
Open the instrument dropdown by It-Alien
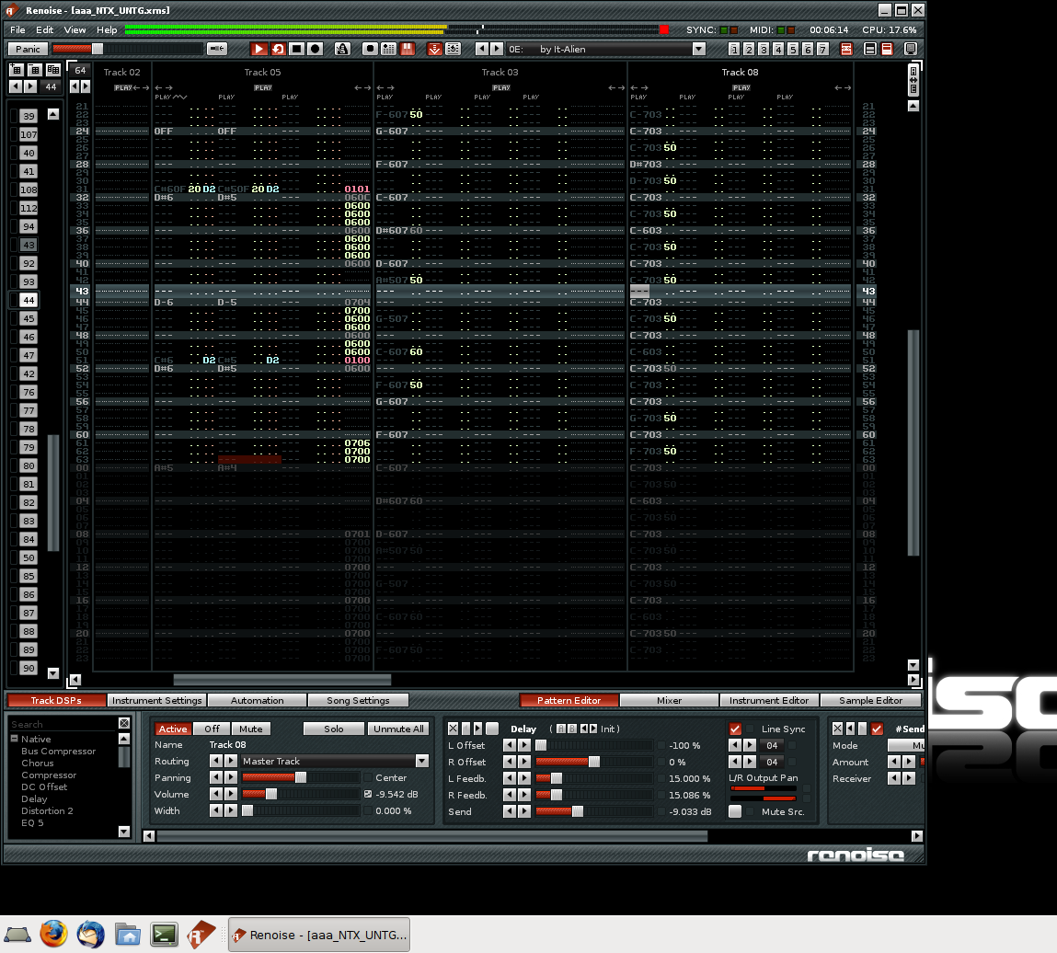[699, 49]
